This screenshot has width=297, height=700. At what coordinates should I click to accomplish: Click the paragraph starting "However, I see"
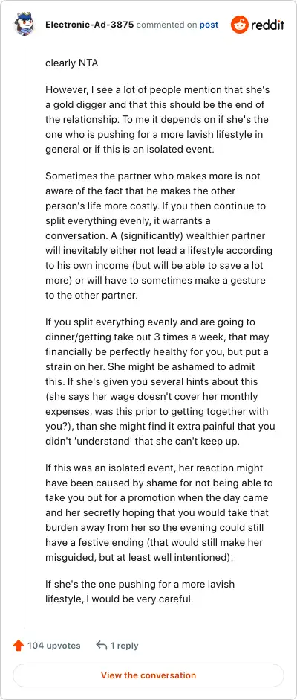tap(157, 120)
